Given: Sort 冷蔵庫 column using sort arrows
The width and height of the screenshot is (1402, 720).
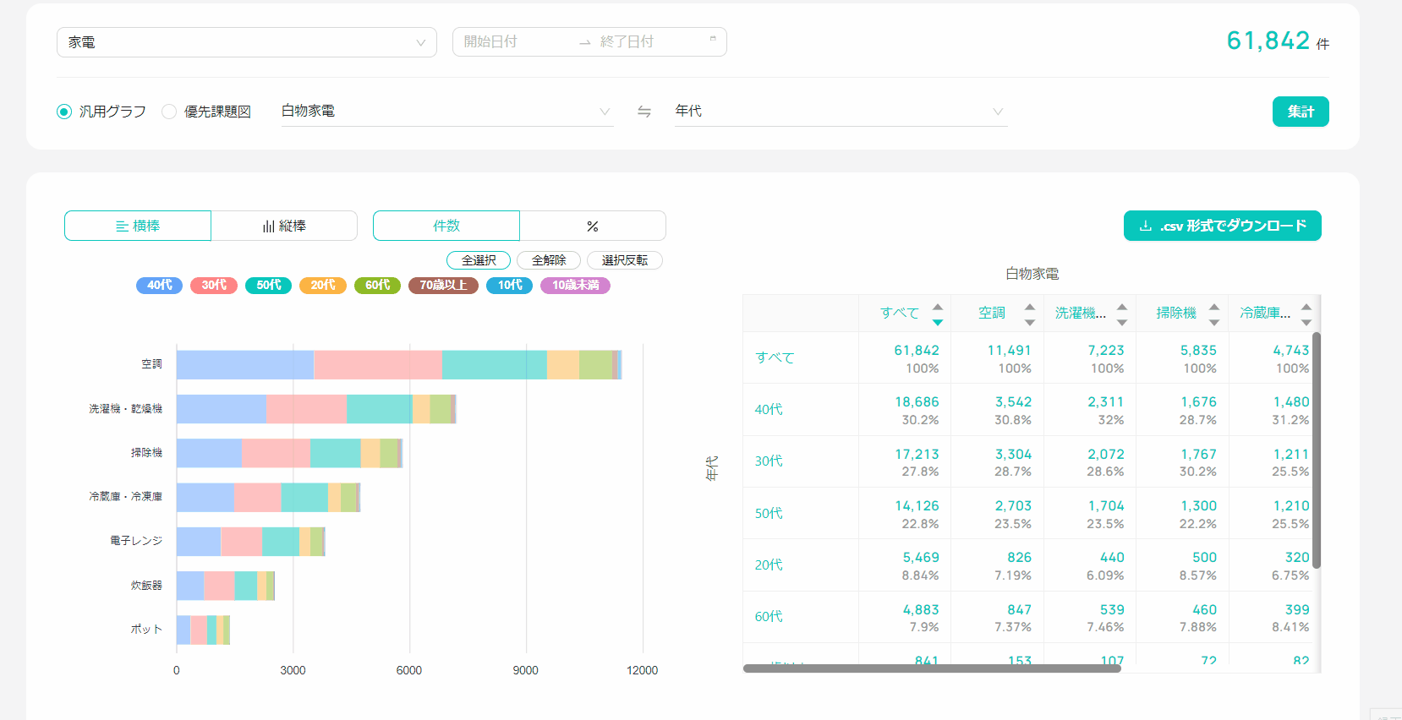Looking at the screenshot, I should 1306,314.
